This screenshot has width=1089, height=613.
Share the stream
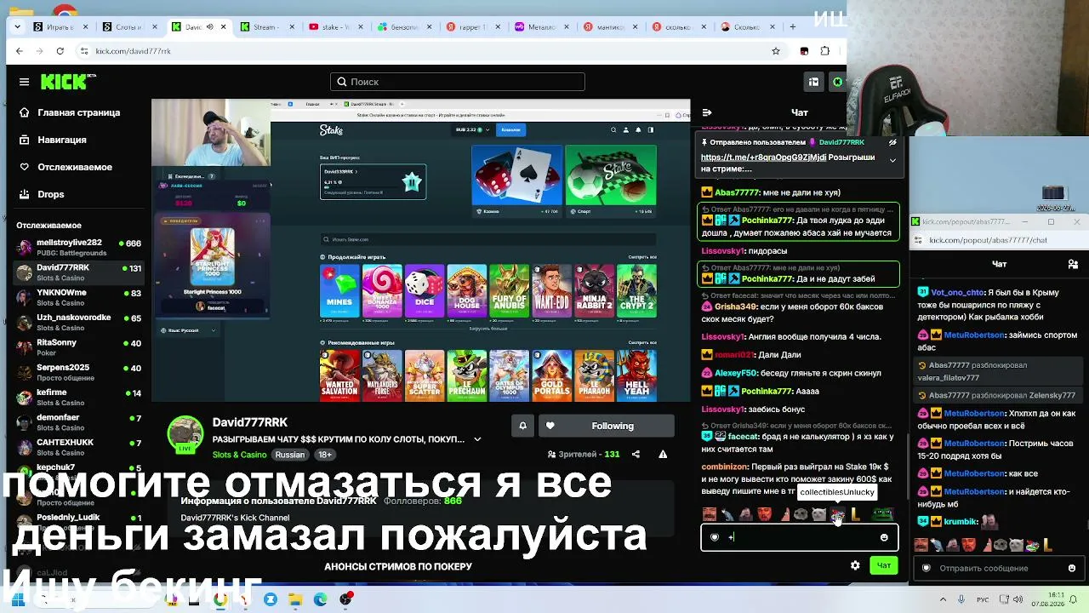(636, 455)
